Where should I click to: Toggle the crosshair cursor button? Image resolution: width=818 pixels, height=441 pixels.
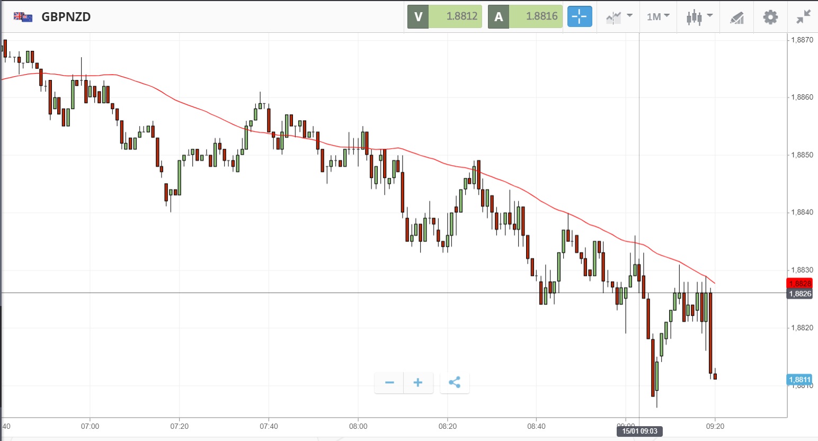point(579,16)
